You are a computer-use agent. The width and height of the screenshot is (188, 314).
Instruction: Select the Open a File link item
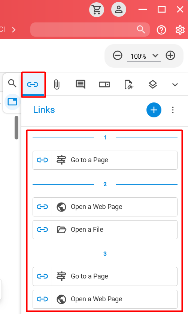pyautogui.click(x=105, y=230)
